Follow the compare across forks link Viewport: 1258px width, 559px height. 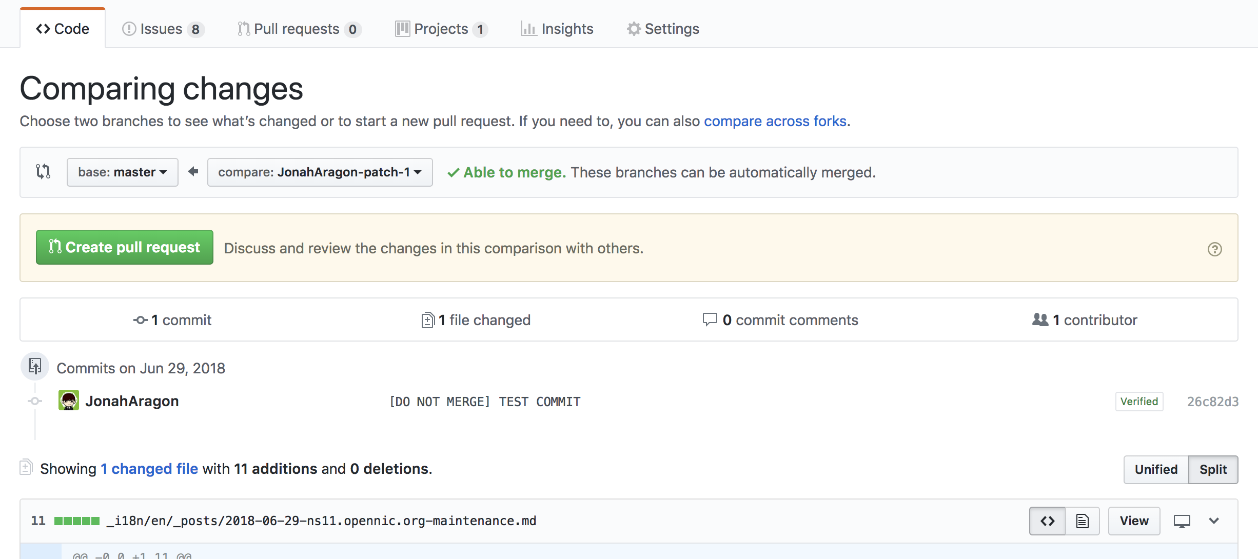click(775, 121)
